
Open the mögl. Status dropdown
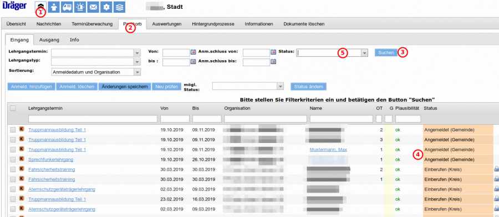281,87
